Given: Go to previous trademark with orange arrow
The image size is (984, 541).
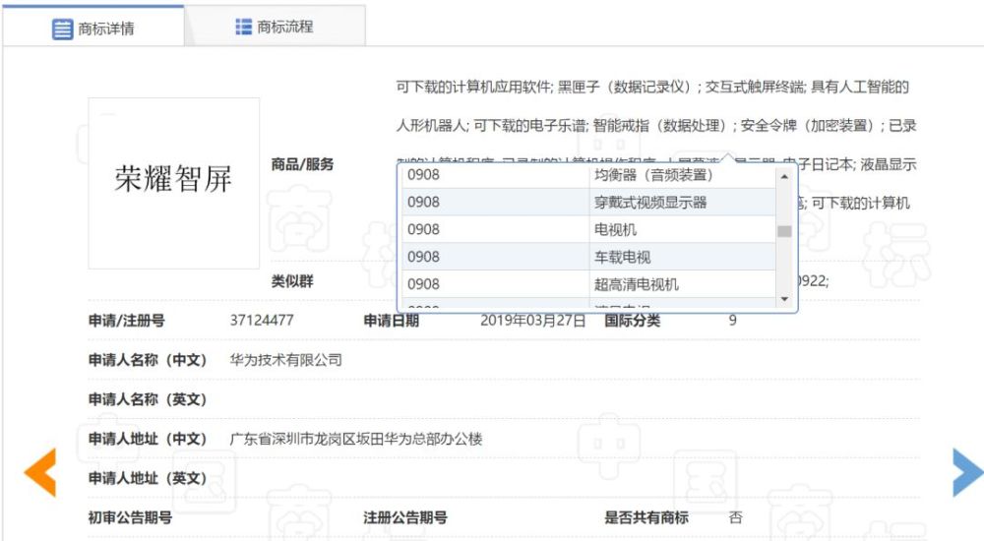Looking at the screenshot, I should pyautogui.click(x=40, y=472).
